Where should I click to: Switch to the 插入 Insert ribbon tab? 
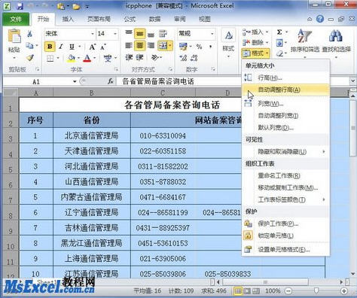pyautogui.click(x=68, y=19)
